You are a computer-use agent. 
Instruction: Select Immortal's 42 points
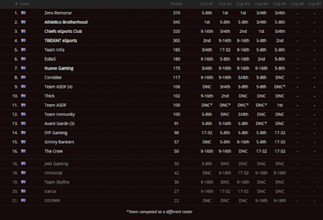(x=176, y=173)
